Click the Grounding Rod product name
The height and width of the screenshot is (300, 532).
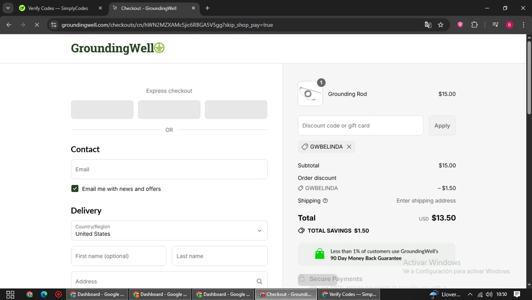(347, 94)
